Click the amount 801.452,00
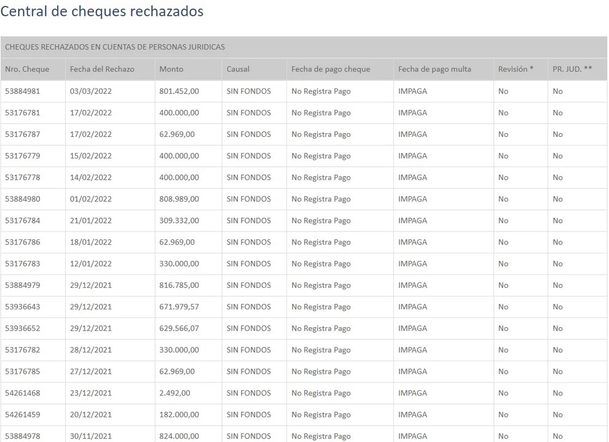Screen dimensions: 609x442 point(179,91)
